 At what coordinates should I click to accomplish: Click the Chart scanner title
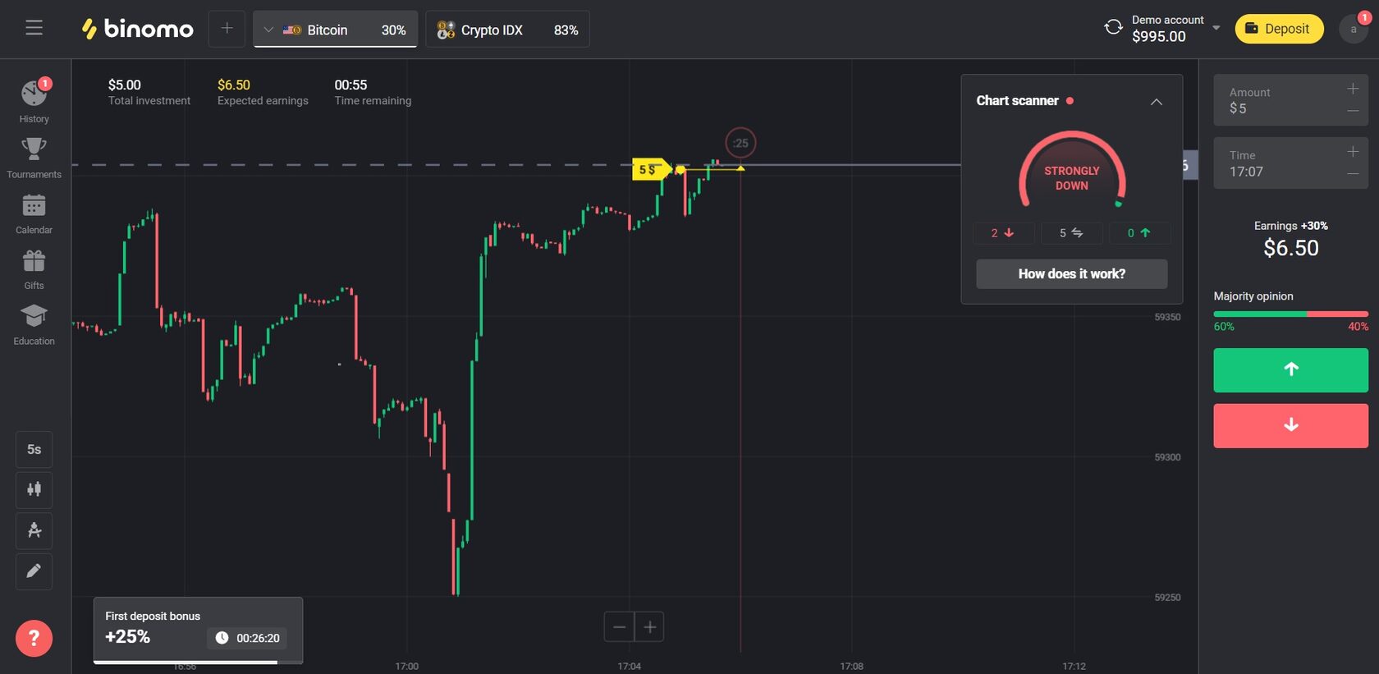pyautogui.click(x=1017, y=101)
